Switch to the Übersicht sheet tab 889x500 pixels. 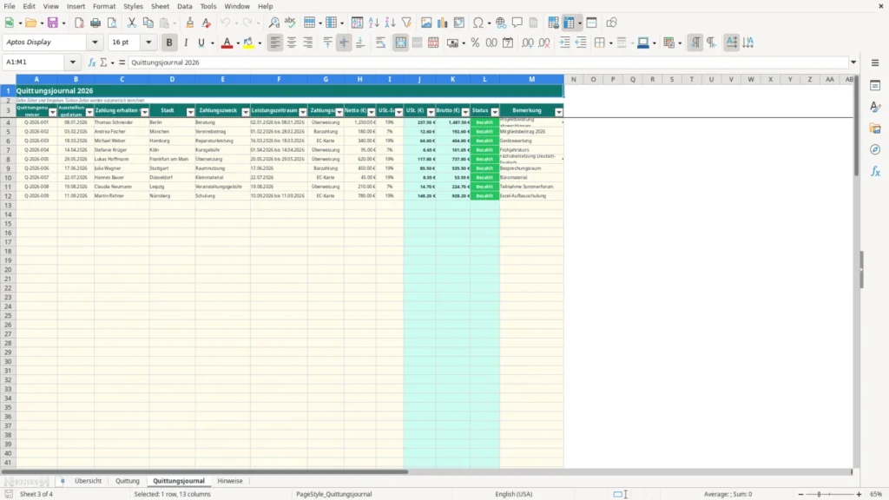click(x=88, y=481)
